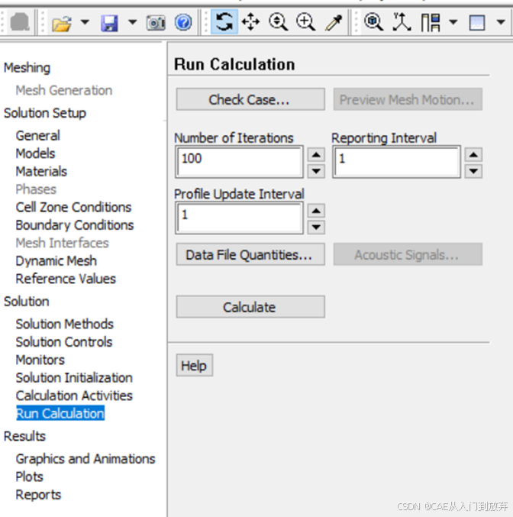The height and width of the screenshot is (517, 513).
Task: Click the Solution Setup heading
Action: click(x=45, y=113)
